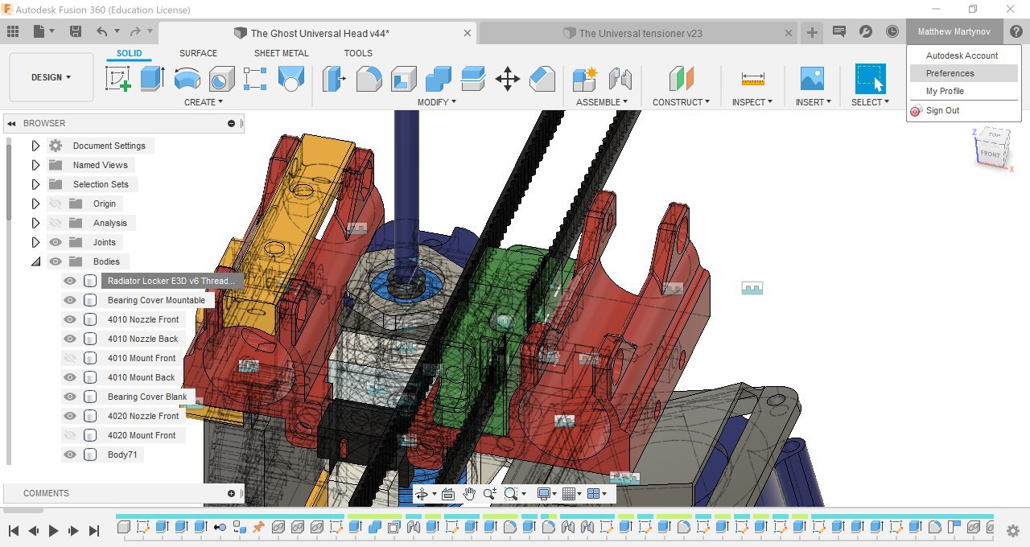Choose the Extrude tool in Create group
The image size is (1030, 547).
click(152, 78)
